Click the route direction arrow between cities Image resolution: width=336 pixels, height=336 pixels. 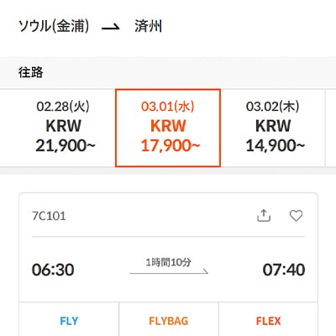(x=111, y=27)
